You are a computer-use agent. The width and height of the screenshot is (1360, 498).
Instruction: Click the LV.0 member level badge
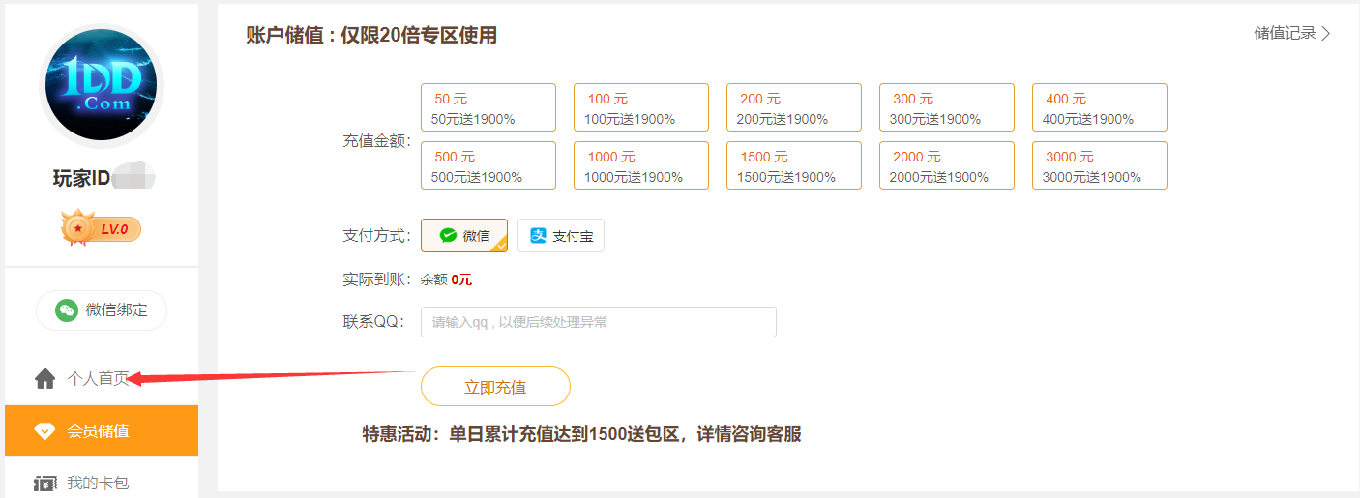(102, 229)
